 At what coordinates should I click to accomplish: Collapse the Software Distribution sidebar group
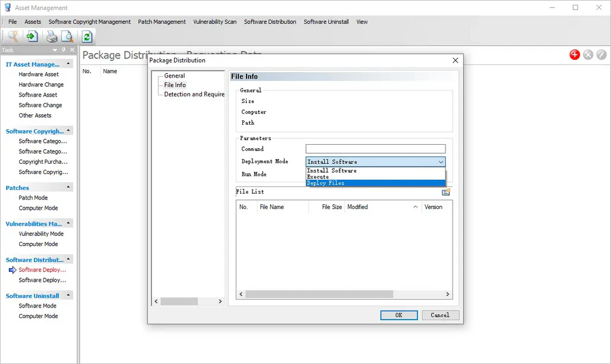click(68, 259)
